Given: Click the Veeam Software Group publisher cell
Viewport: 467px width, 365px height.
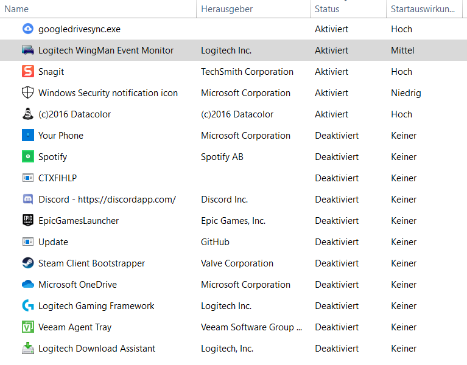Looking at the screenshot, I should point(251,327).
